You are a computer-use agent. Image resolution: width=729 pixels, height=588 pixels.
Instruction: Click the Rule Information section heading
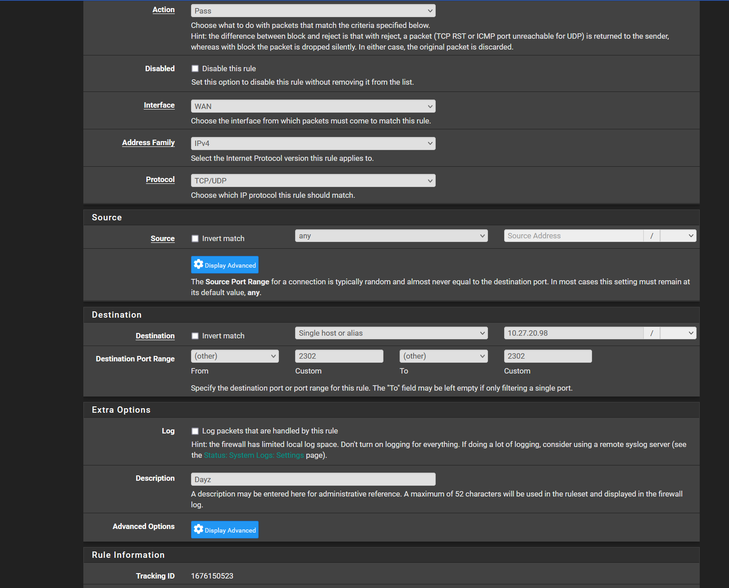tap(128, 555)
